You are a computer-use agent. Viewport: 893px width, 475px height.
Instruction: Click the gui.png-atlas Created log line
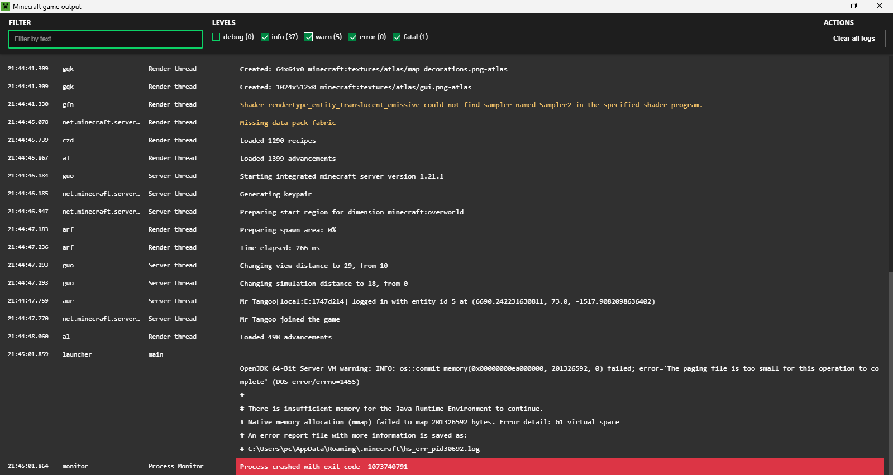point(356,87)
